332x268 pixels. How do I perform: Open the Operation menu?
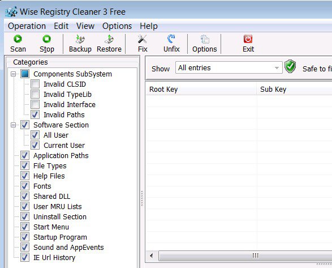pyautogui.click(x=27, y=26)
